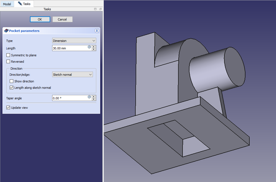Collapse the Pocket parameters section

97,31
